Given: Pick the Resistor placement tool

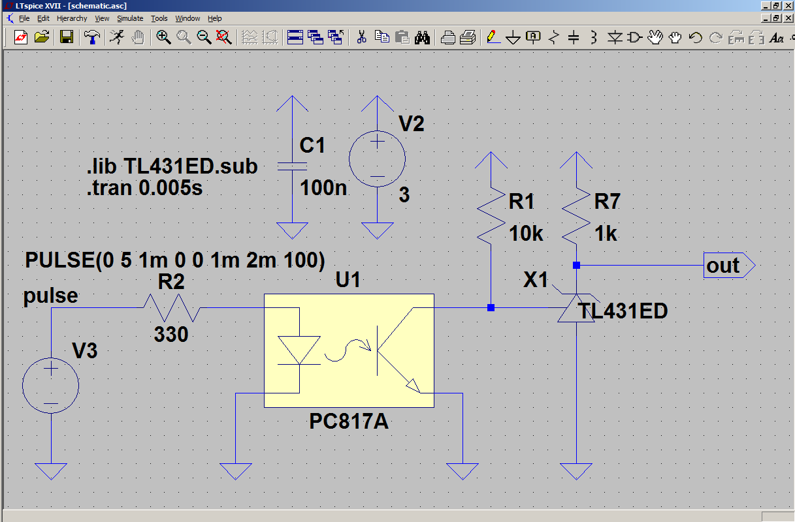Looking at the screenshot, I should point(554,38).
